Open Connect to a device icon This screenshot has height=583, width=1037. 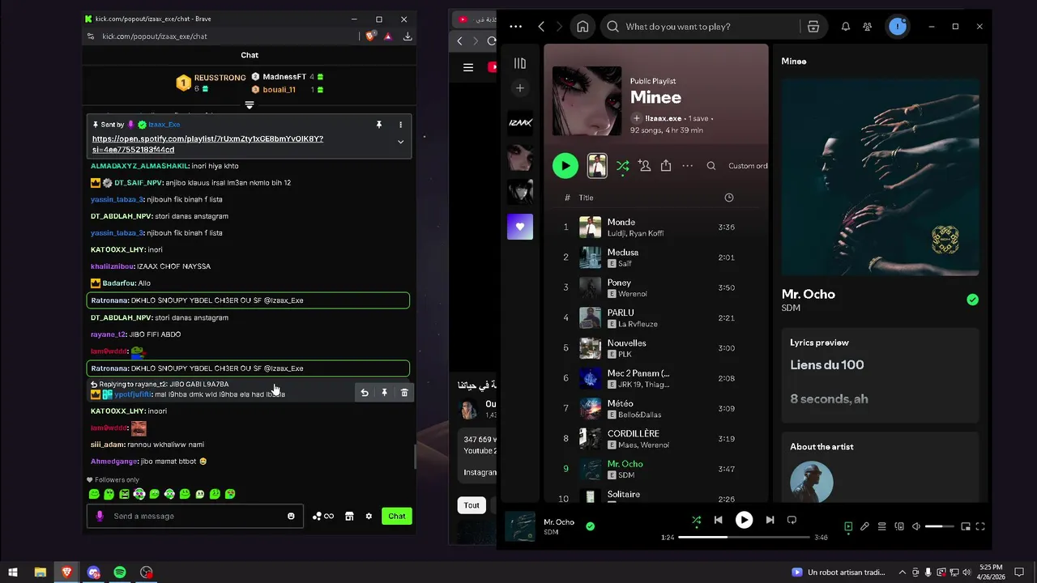tap(899, 526)
